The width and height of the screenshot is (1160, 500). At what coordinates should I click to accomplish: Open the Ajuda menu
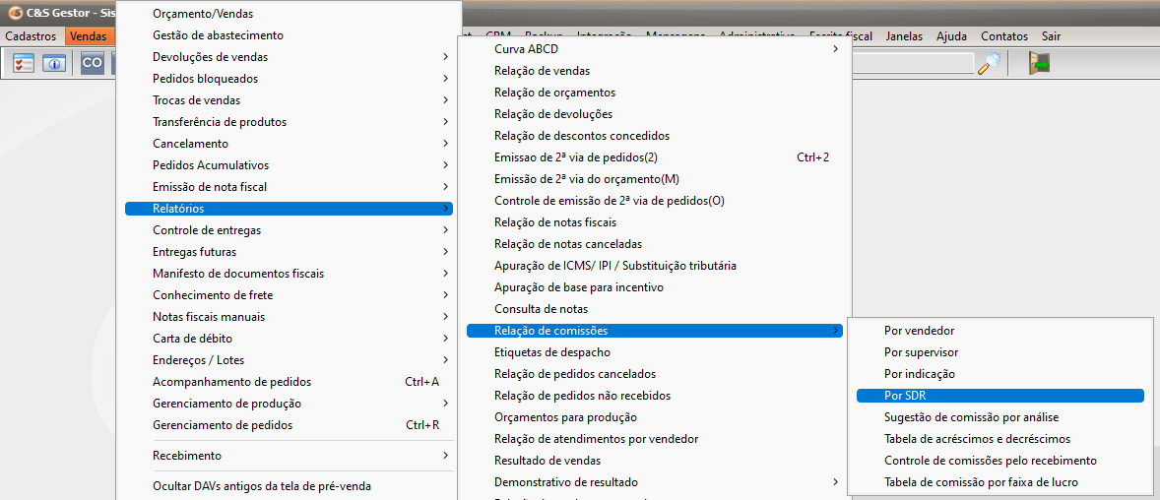951,36
